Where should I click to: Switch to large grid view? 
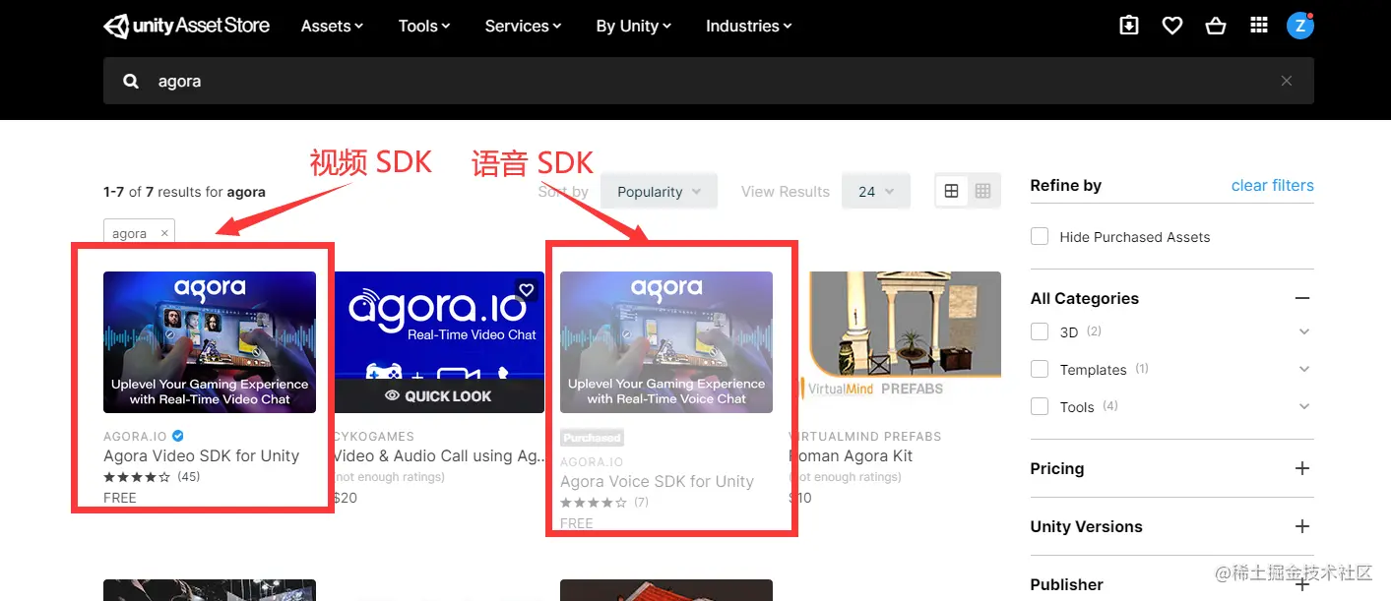[x=951, y=191]
